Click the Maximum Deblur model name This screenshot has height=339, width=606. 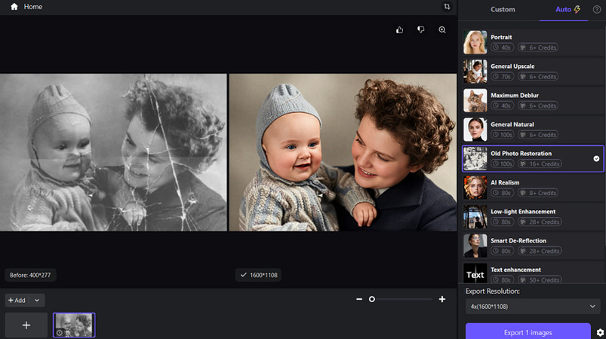point(515,95)
